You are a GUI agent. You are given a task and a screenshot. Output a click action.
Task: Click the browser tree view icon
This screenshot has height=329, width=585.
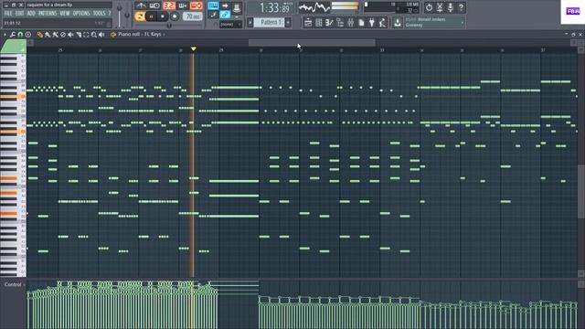click(x=340, y=23)
